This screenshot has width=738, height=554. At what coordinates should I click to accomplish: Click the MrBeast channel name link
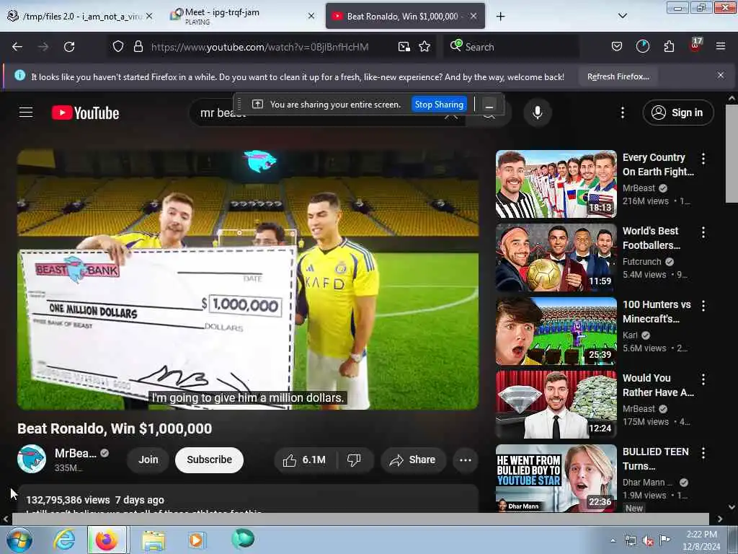[75, 453]
